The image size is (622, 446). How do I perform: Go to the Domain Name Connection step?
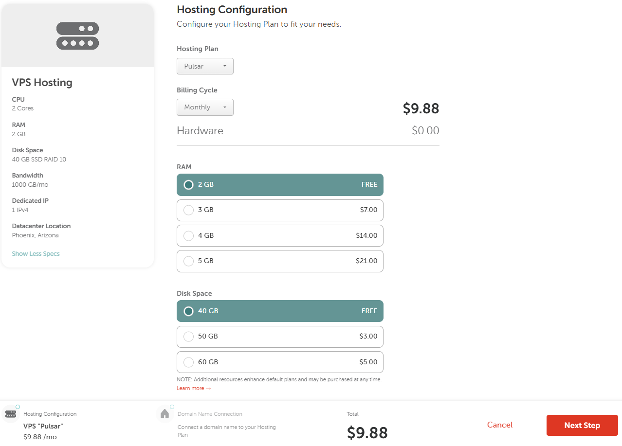coord(210,414)
